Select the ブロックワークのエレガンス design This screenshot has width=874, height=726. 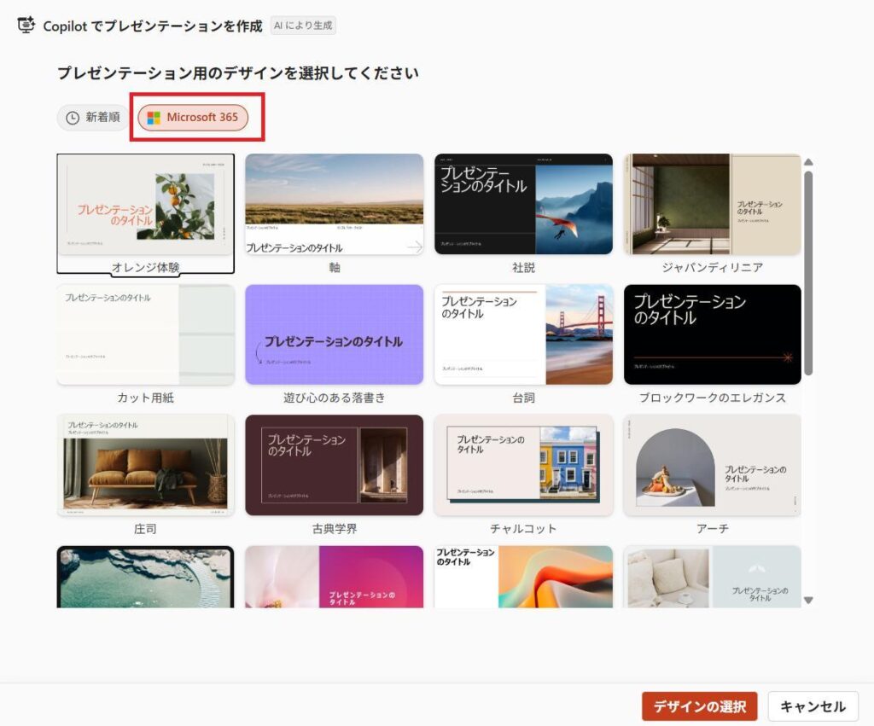point(713,334)
